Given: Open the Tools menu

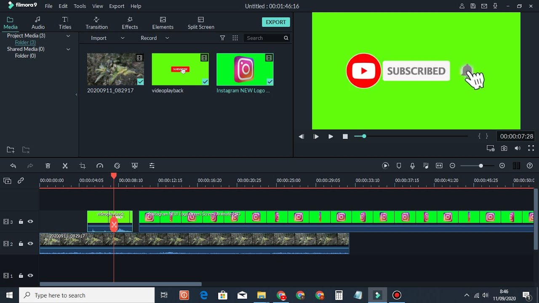Looking at the screenshot, I should tap(80, 6).
